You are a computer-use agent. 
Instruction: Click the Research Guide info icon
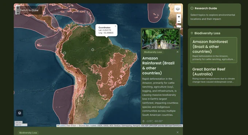click(192, 8)
